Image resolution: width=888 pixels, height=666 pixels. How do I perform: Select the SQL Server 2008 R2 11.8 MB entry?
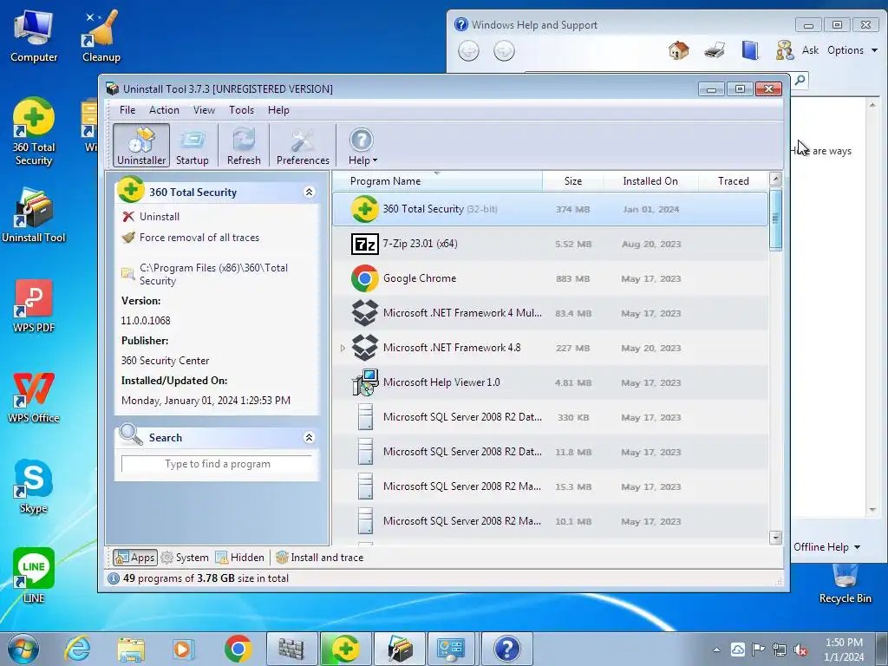pos(550,452)
